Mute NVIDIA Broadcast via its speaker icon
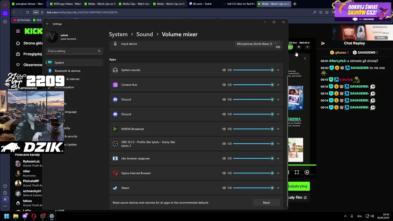The image size is (393, 221). pos(224,129)
